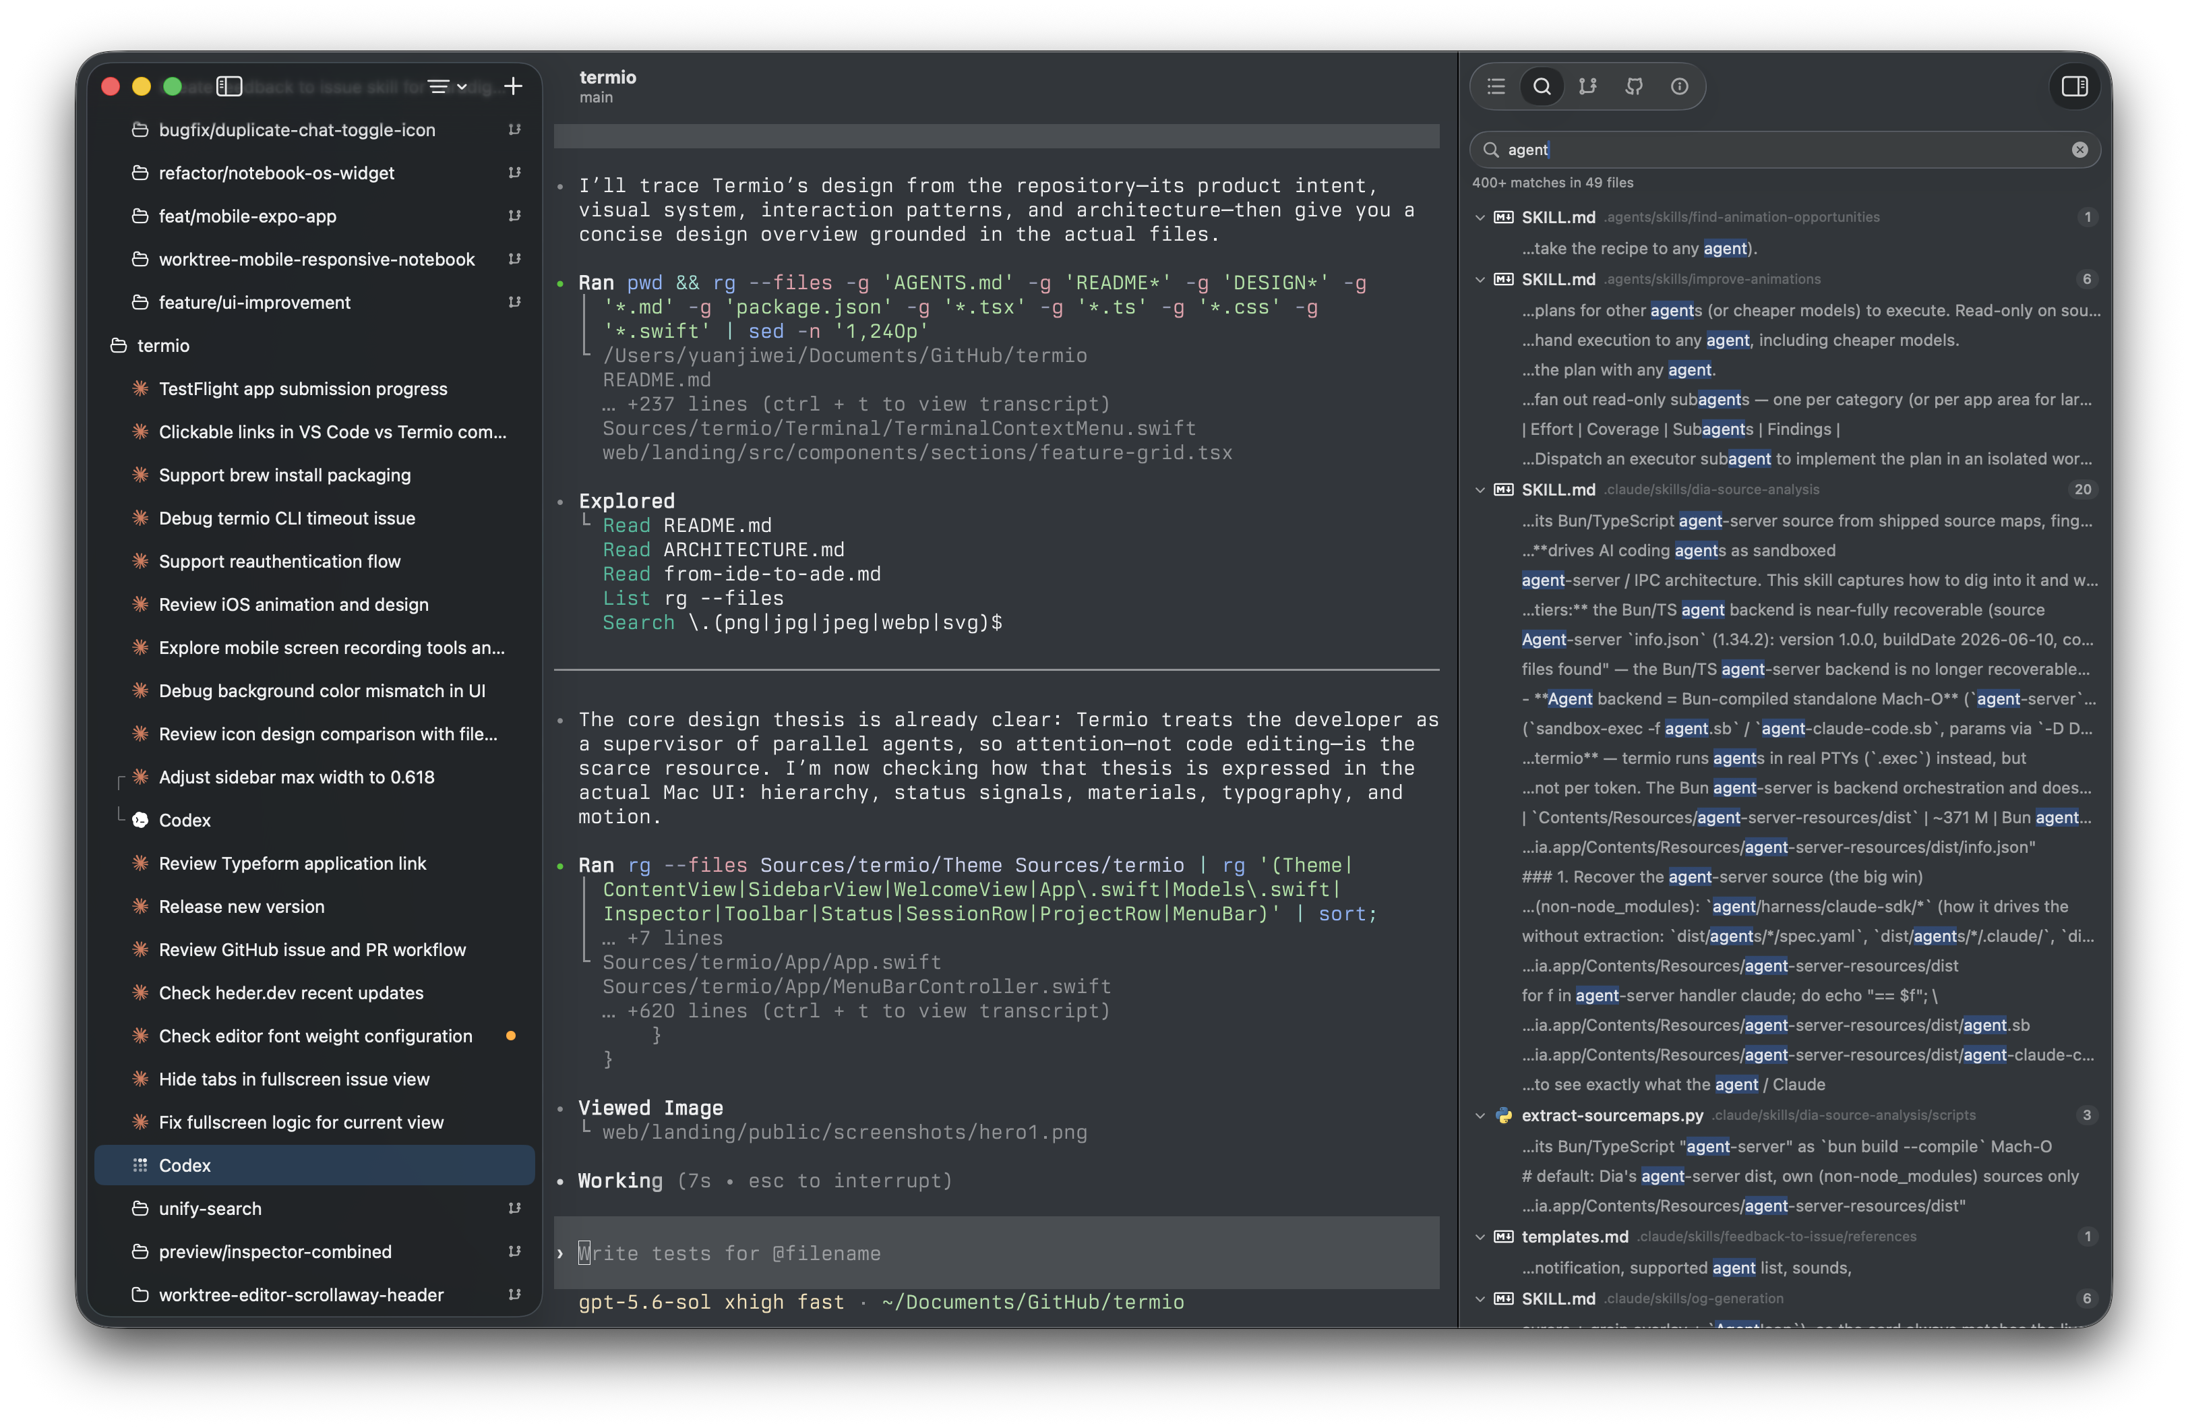This screenshot has width=2188, height=1428.
Task: Collapse SKILL.md find-animation-opportunities results
Action: [x=1480, y=218]
